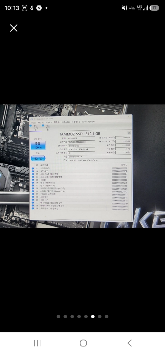Select SMART row 0A 컨트롤러 바쁜 시간
Image resolution: width=165 pixels, height=353 pixels.
click(x=80, y=194)
